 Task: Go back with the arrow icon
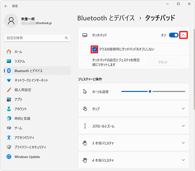[x=6, y=6]
